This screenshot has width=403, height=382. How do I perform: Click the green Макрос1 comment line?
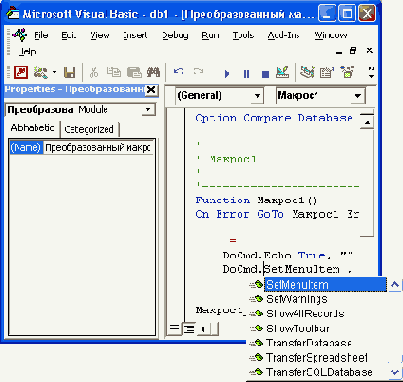tap(233, 159)
